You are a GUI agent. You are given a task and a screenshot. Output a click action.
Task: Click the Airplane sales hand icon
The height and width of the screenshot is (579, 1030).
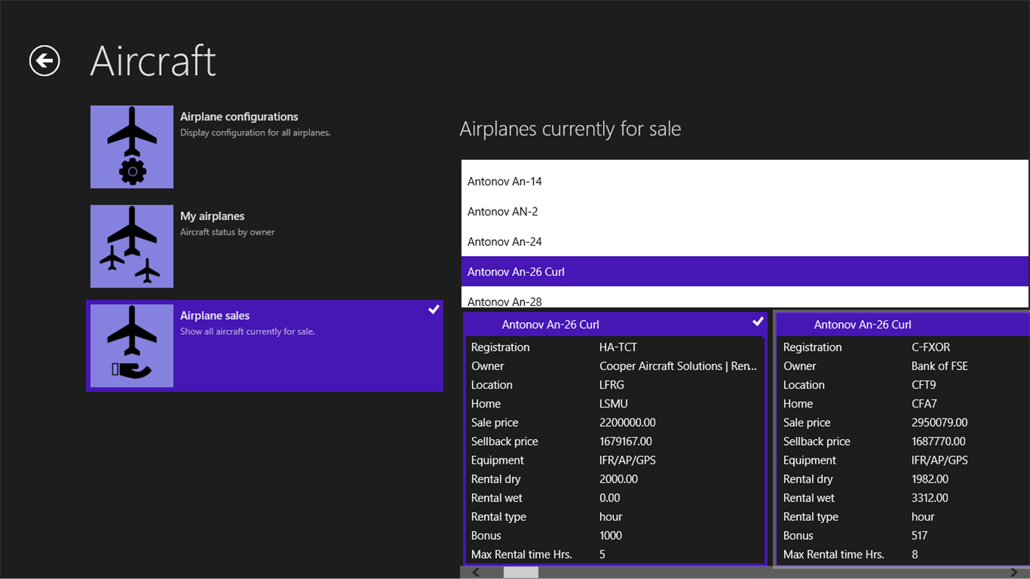tap(132, 346)
